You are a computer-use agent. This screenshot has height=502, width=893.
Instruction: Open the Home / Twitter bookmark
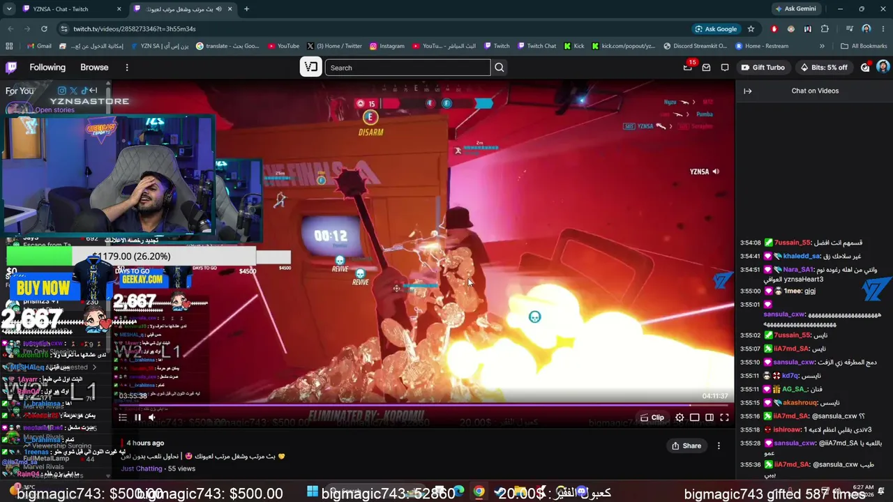[x=334, y=46]
